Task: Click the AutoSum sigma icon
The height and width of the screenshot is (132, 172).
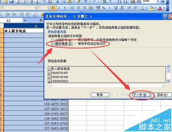Action: (x=111, y=1)
